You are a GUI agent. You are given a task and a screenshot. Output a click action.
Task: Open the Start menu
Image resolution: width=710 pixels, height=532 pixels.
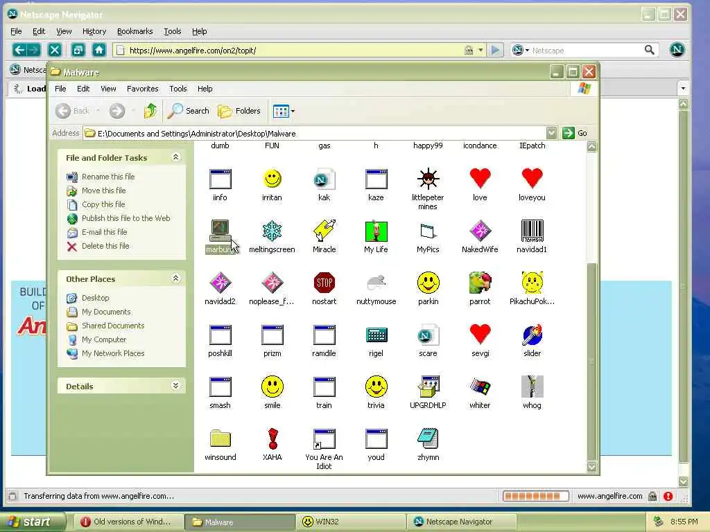point(33,522)
